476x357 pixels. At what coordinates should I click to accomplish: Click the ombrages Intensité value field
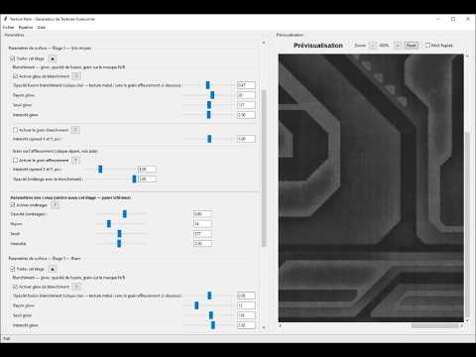pos(202,243)
